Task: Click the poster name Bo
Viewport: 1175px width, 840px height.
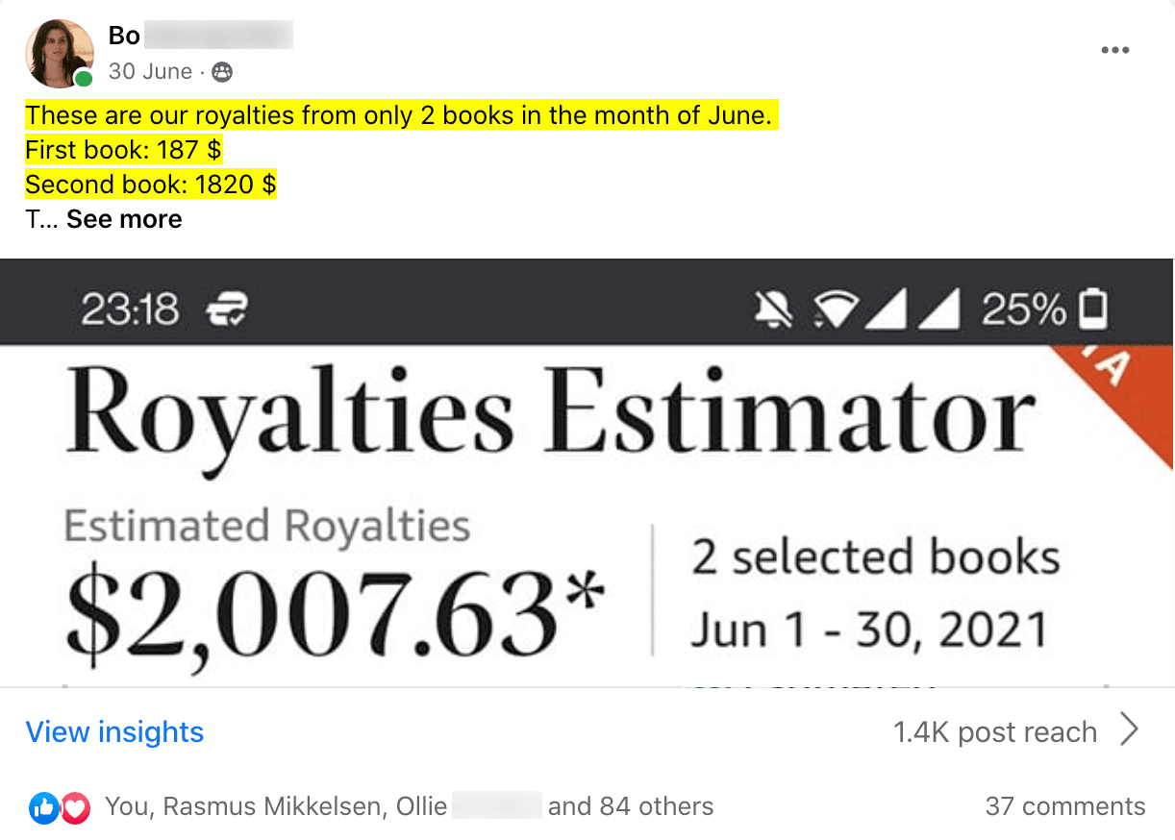Action: tap(124, 36)
